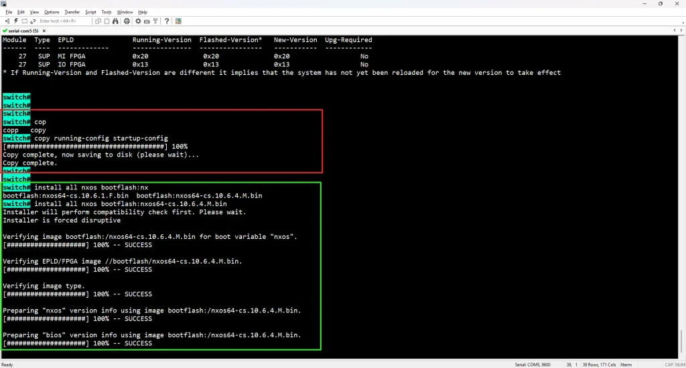Viewport: 686px width, 368px height.
Task: Open Help via question mark icon
Action: [167, 21]
